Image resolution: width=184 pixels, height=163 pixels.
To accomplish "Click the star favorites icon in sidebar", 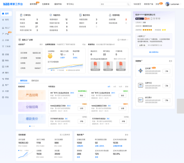I will 3,20.
